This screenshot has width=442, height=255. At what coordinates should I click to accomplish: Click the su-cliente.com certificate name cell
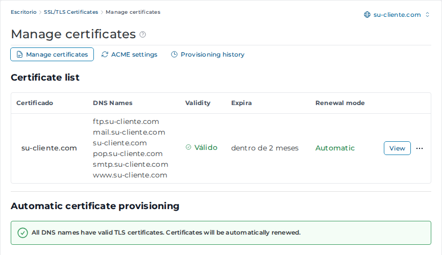49,148
